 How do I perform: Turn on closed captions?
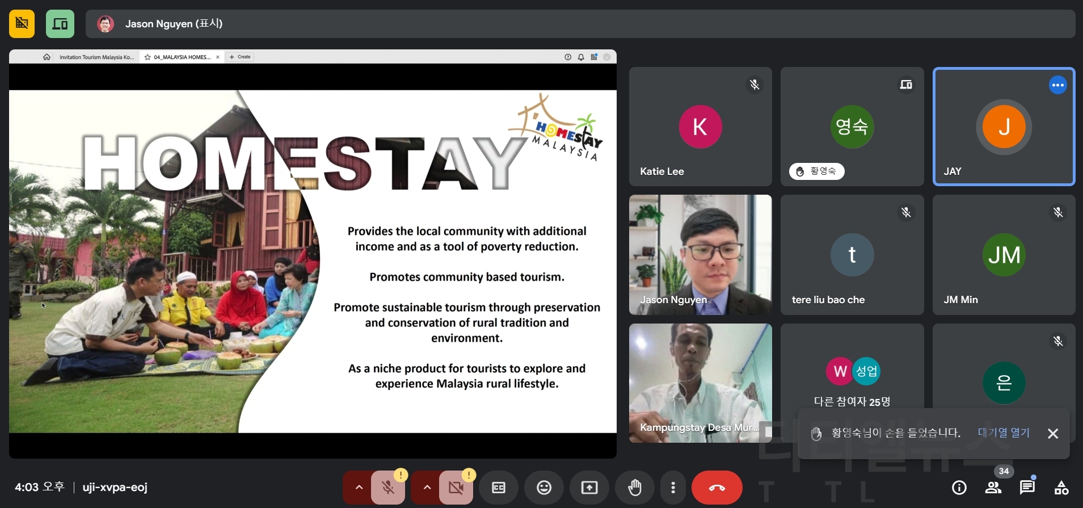pos(499,488)
